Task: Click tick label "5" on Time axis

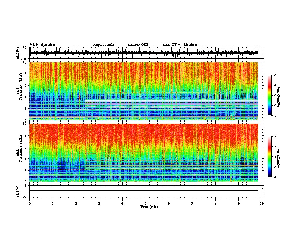Action: pos(146,203)
